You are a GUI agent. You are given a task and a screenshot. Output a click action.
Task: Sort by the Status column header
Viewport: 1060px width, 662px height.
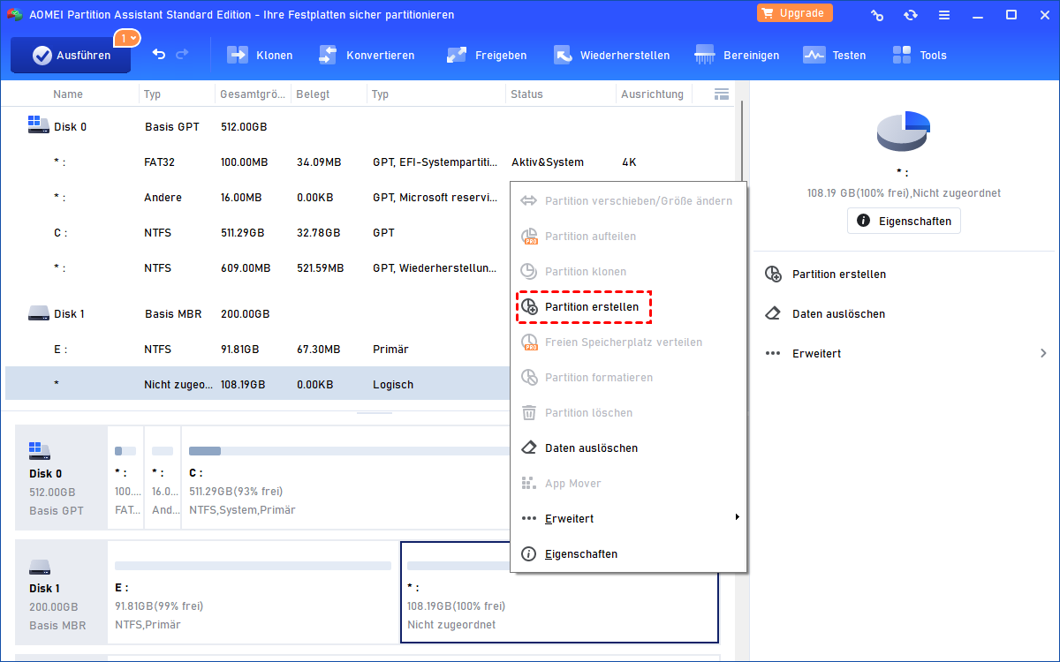click(526, 94)
